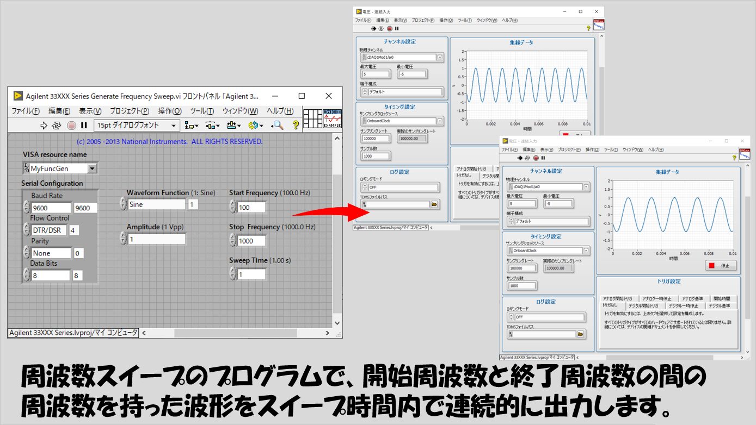Open the Reorder tool in the Agilent window
Viewport: 756px width, 425px height.
coord(255,126)
